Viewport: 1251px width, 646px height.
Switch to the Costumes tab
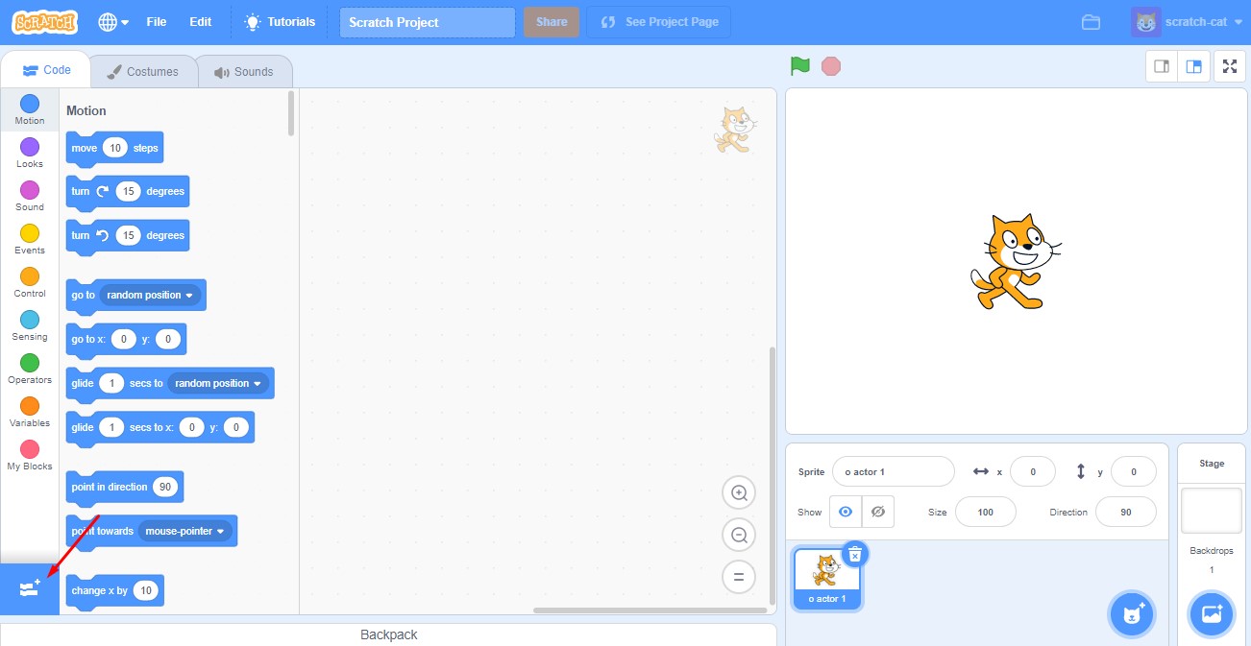pos(143,72)
